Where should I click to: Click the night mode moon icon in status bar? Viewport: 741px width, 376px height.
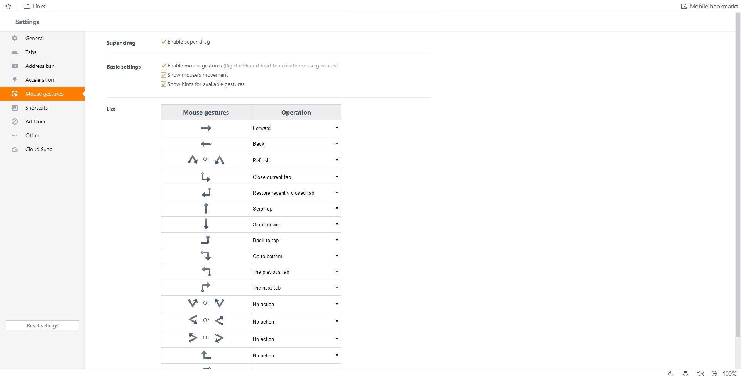(x=671, y=373)
